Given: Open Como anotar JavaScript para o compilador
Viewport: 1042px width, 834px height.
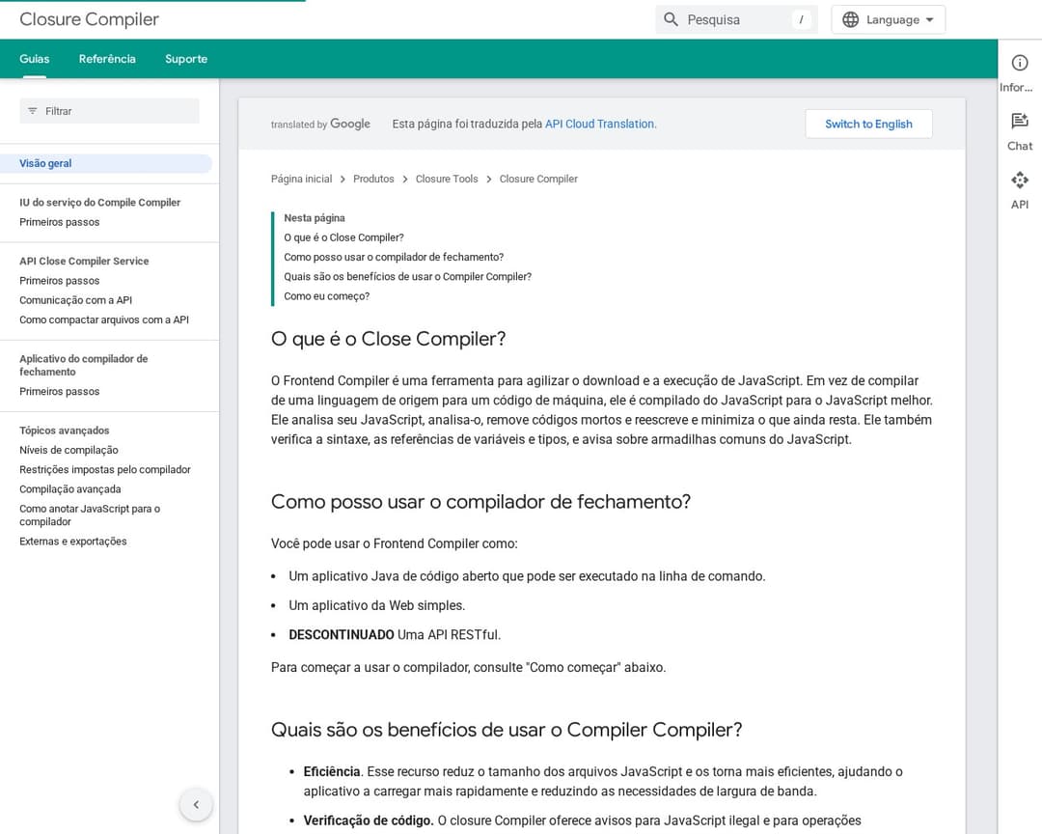Looking at the screenshot, I should pos(90,515).
